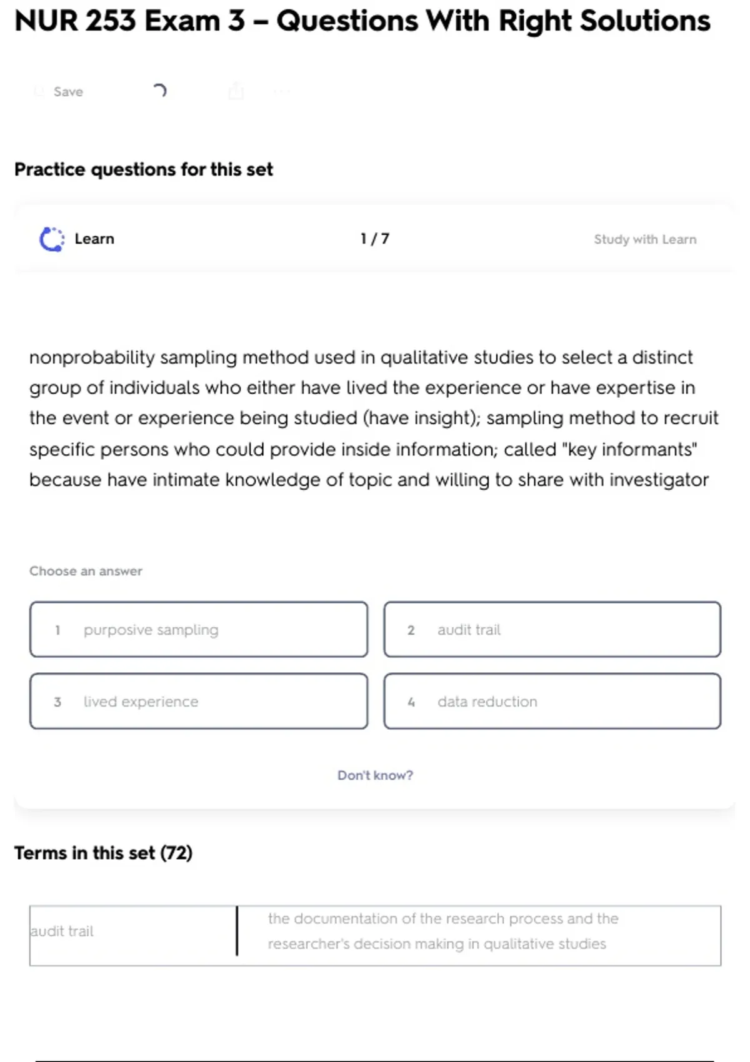Select answer 2 audit trail
750x1062 pixels.
552,630
